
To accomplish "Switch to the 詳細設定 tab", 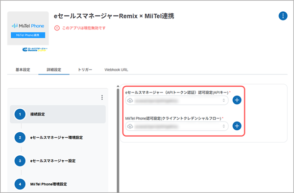I will [x=54, y=70].
